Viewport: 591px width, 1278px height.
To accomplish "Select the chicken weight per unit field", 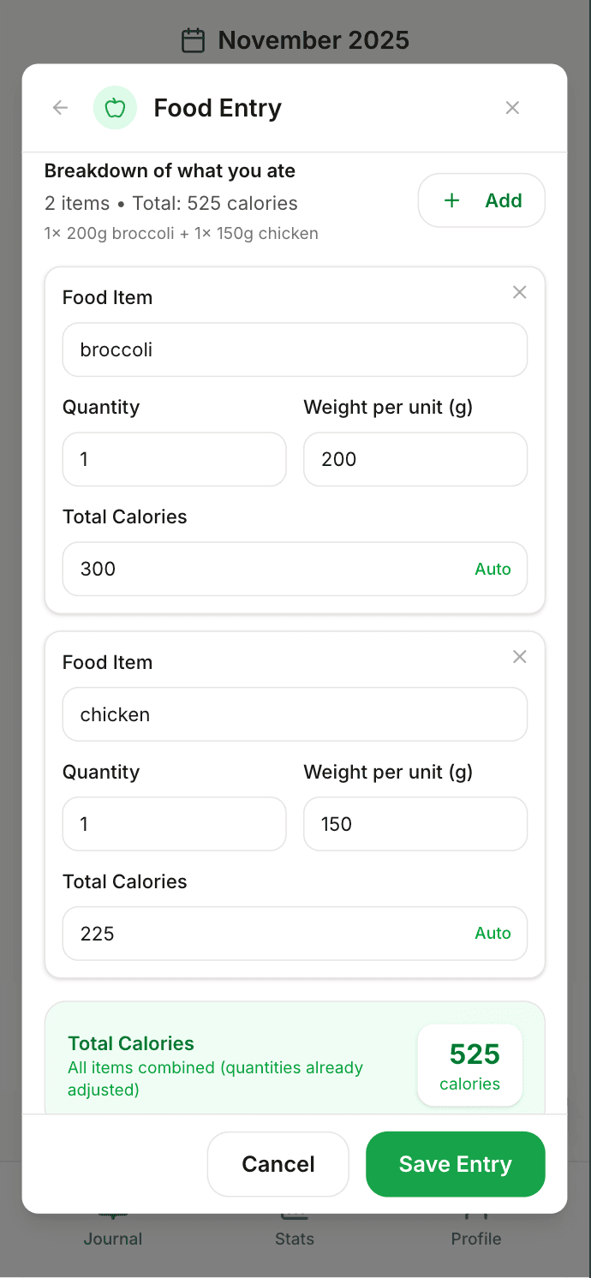I will tap(415, 824).
